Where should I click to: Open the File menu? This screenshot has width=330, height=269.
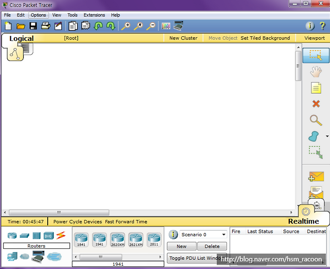click(7, 15)
